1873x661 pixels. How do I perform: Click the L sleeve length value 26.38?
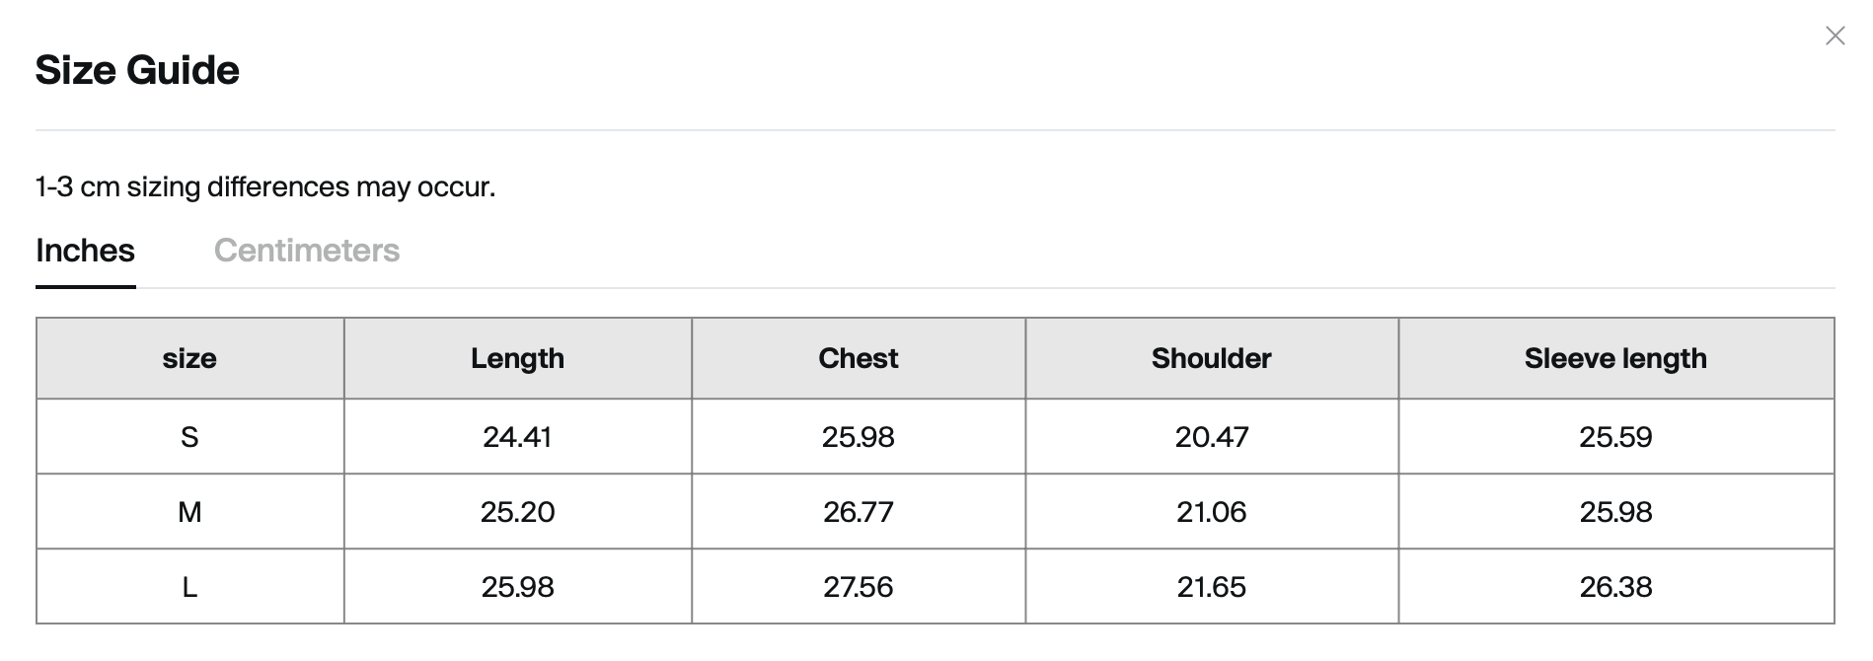(x=1616, y=587)
